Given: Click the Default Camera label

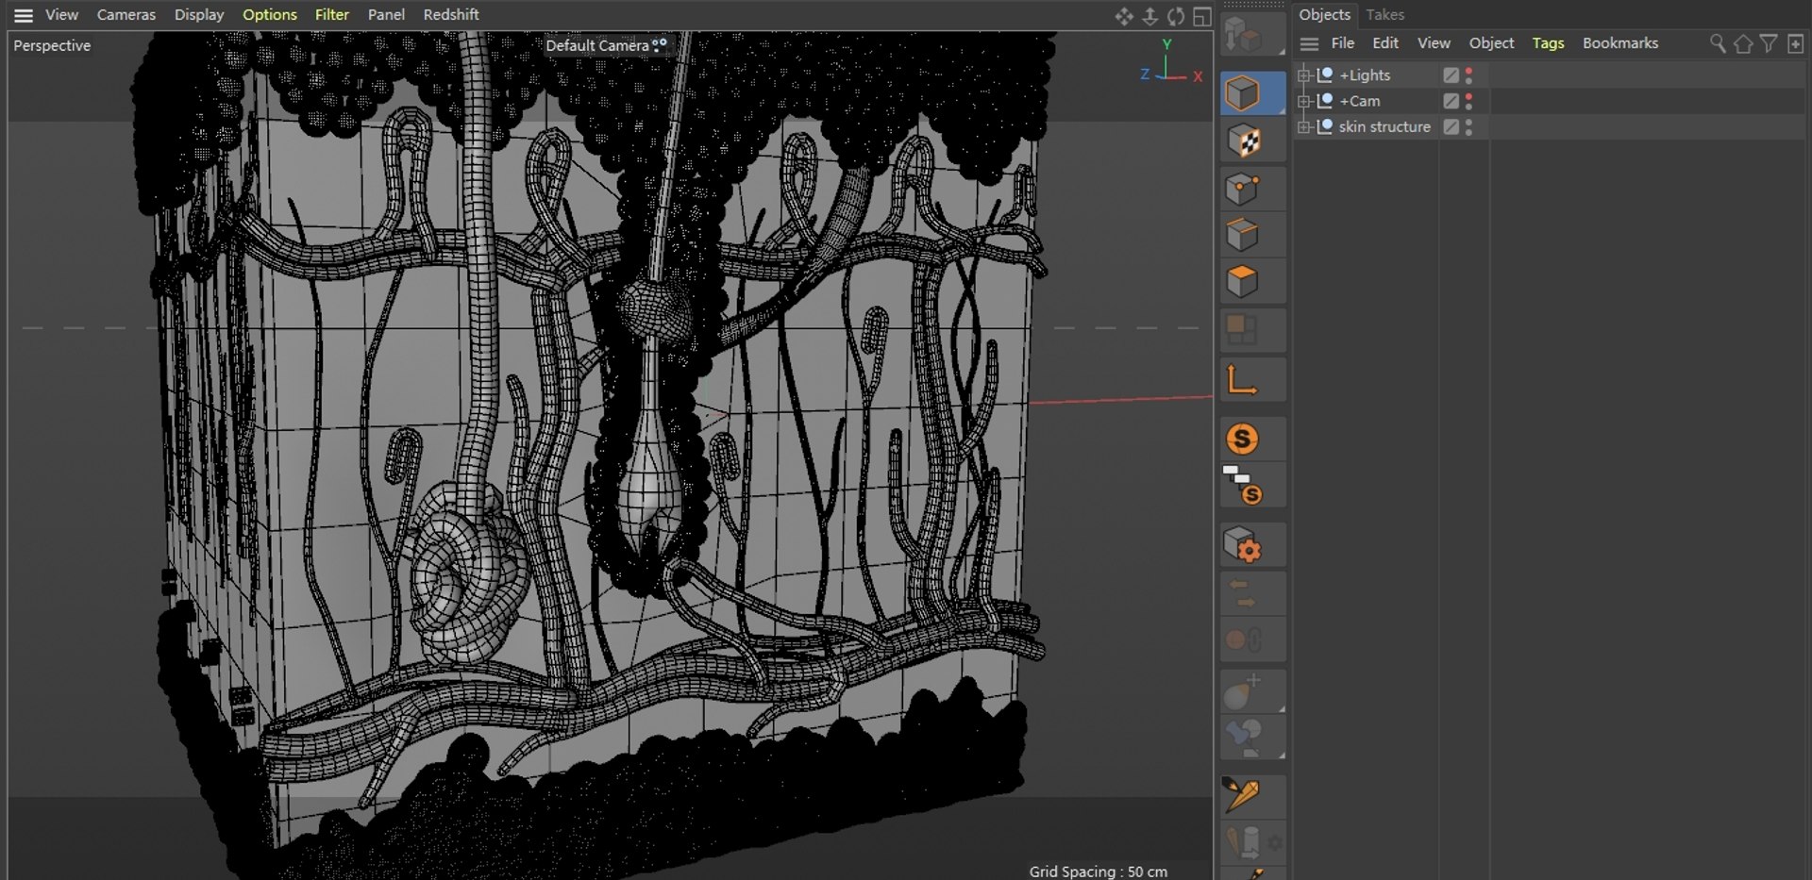Looking at the screenshot, I should [x=597, y=45].
